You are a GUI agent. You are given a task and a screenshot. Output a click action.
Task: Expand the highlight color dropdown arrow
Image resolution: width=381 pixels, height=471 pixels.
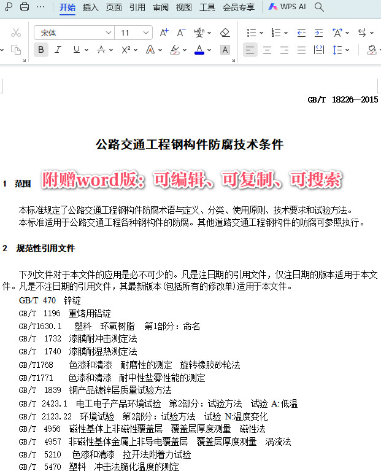(185, 50)
